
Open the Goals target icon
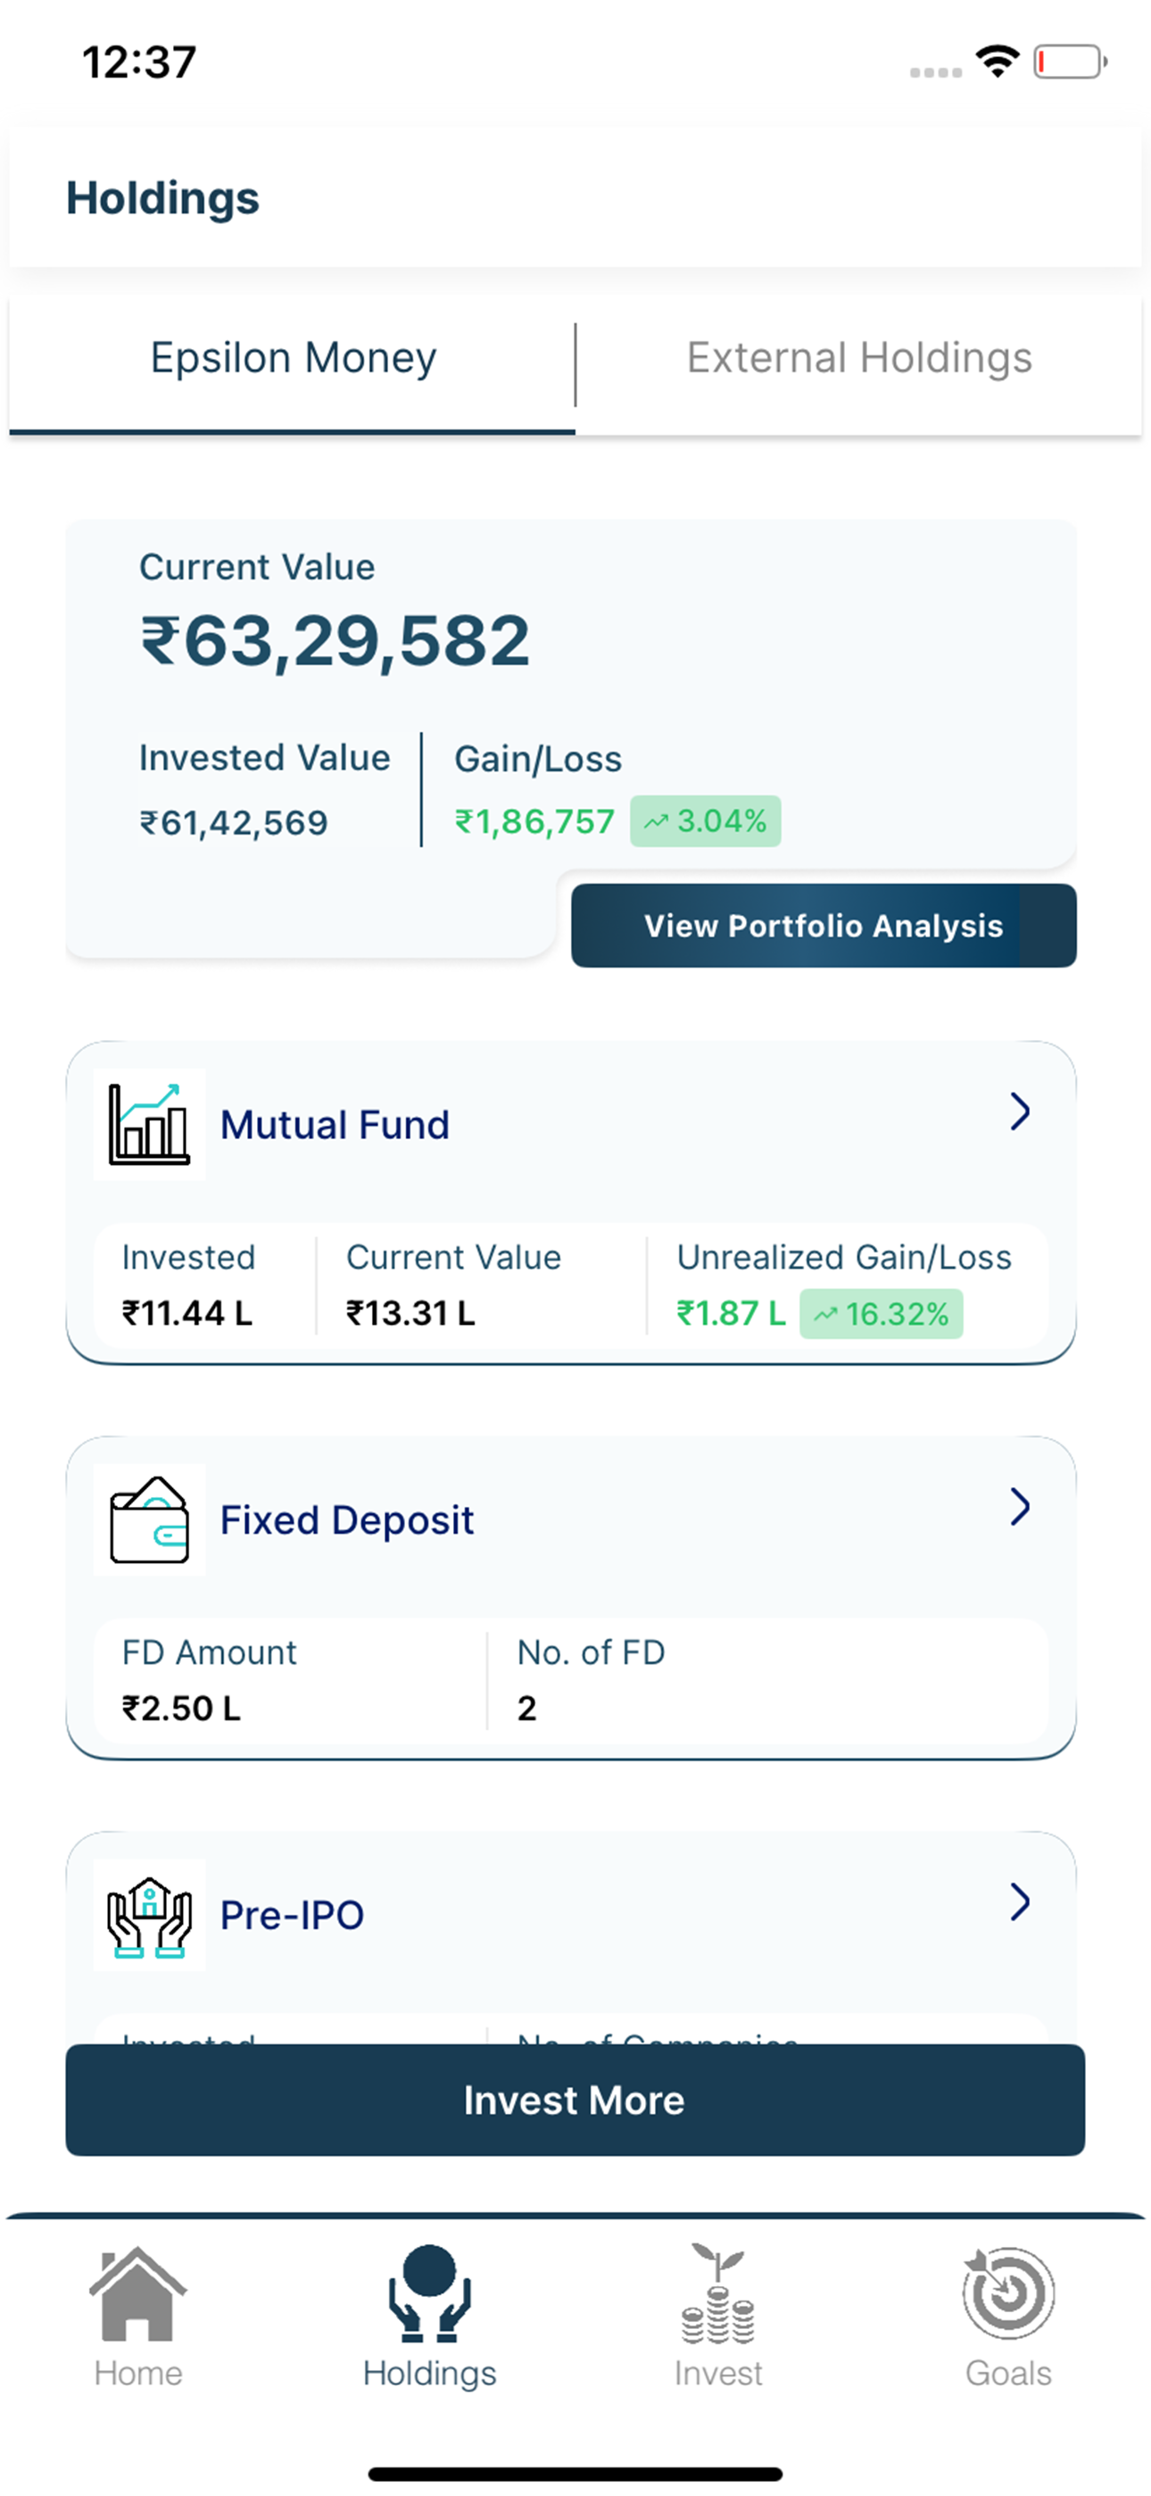coord(1008,2292)
